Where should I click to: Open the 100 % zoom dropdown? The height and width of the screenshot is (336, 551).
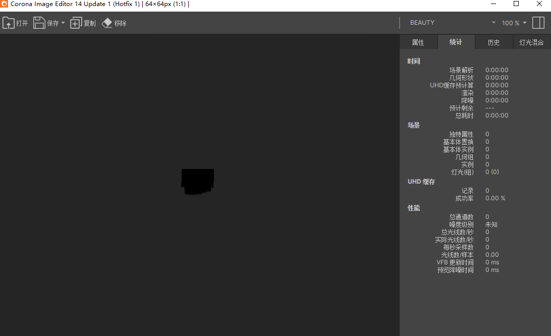point(514,23)
